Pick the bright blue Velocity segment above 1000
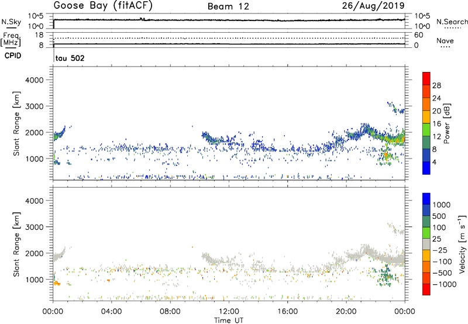Image resolution: width=468 pixels, height=324 pixels. point(426,199)
